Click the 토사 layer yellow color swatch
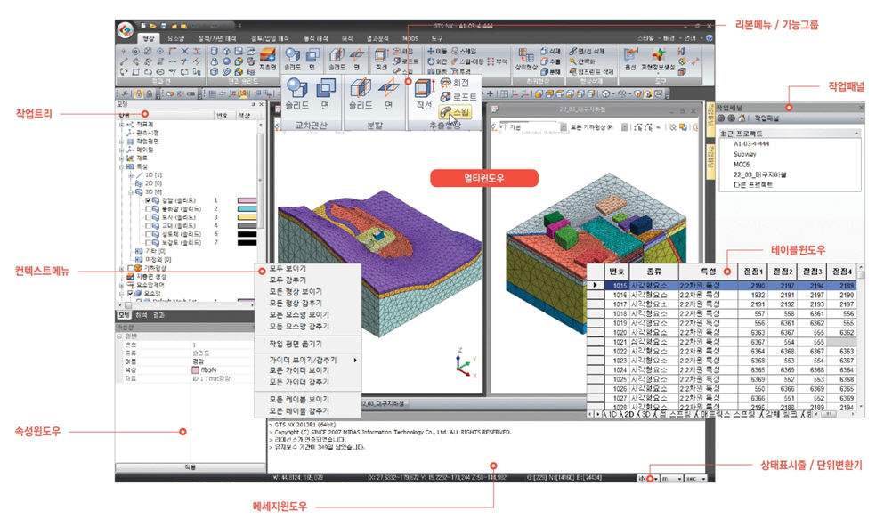The image size is (892, 527). coord(246,217)
